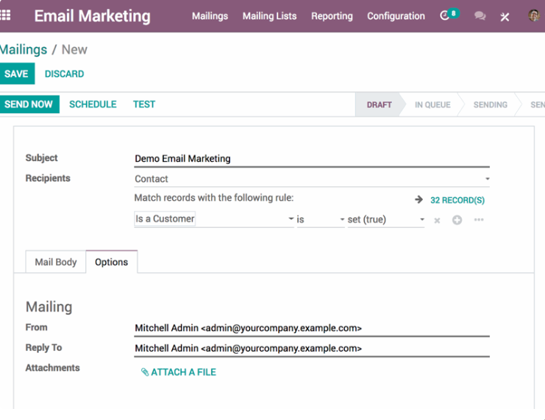Expand the Recipients Contact dropdown
This screenshot has width=545, height=420.
(312, 179)
